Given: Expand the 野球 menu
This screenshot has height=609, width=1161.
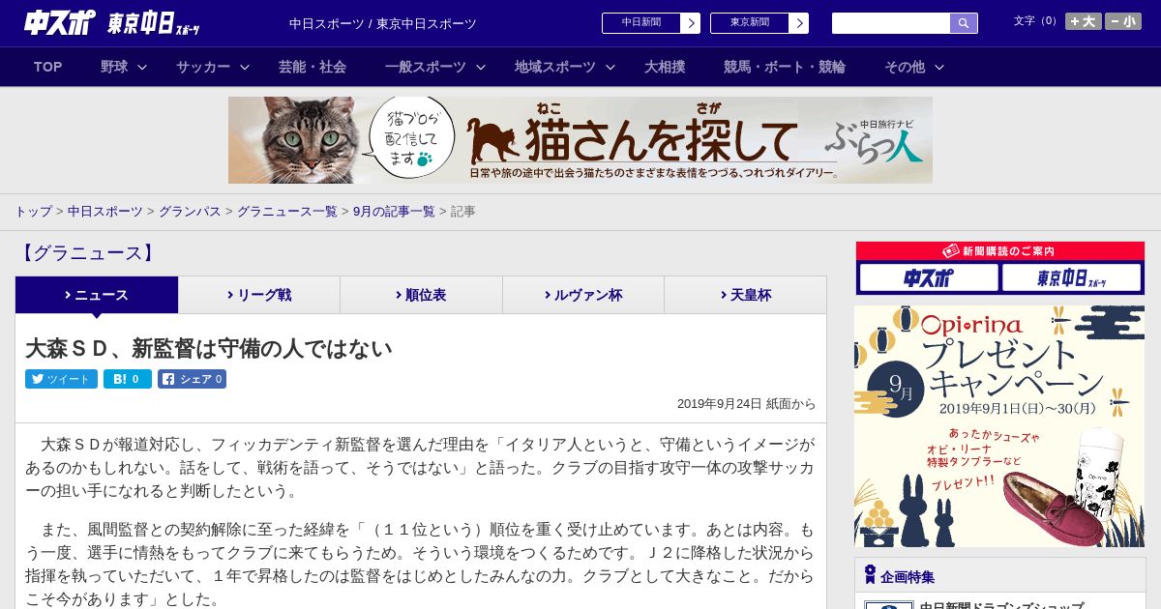Looking at the screenshot, I should coord(124,67).
